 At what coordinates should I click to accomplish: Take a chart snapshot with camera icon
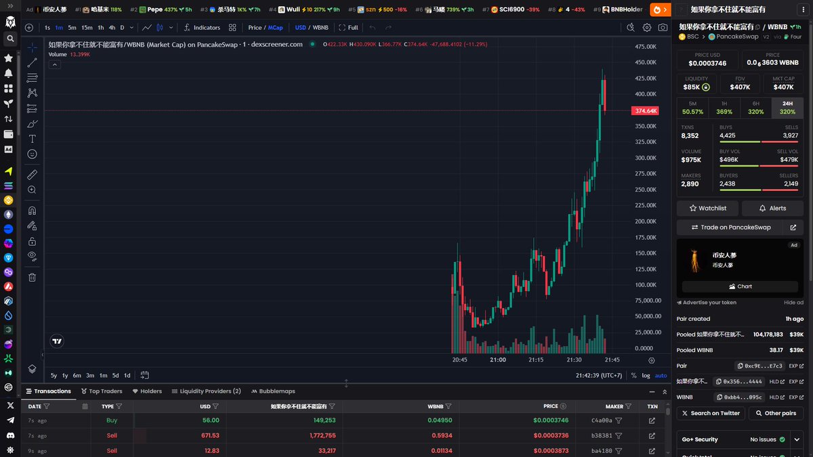pos(663,28)
